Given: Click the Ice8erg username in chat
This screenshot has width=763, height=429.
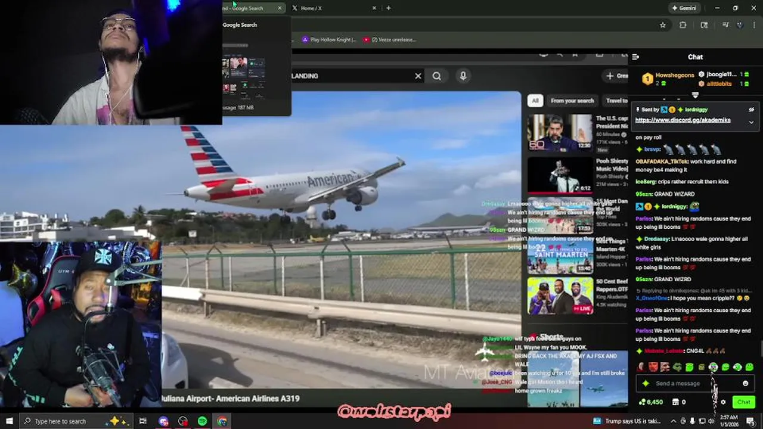Looking at the screenshot, I should click(x=646, y=182).
